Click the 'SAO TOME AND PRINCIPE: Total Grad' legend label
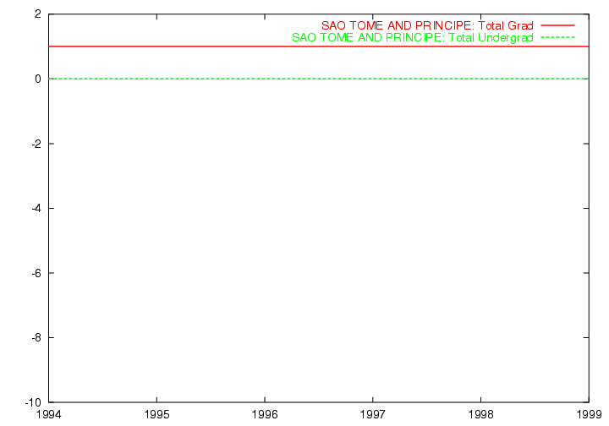 tap(427, 25)
